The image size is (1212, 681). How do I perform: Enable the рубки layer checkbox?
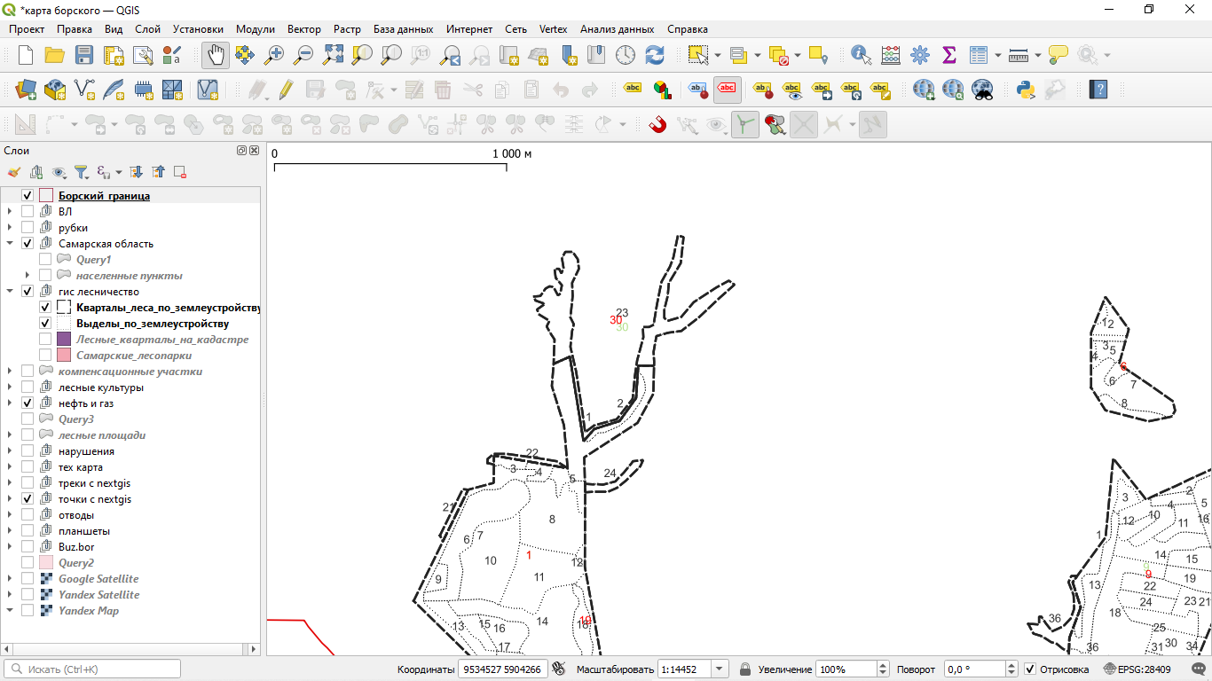click(x=28, y=228)
